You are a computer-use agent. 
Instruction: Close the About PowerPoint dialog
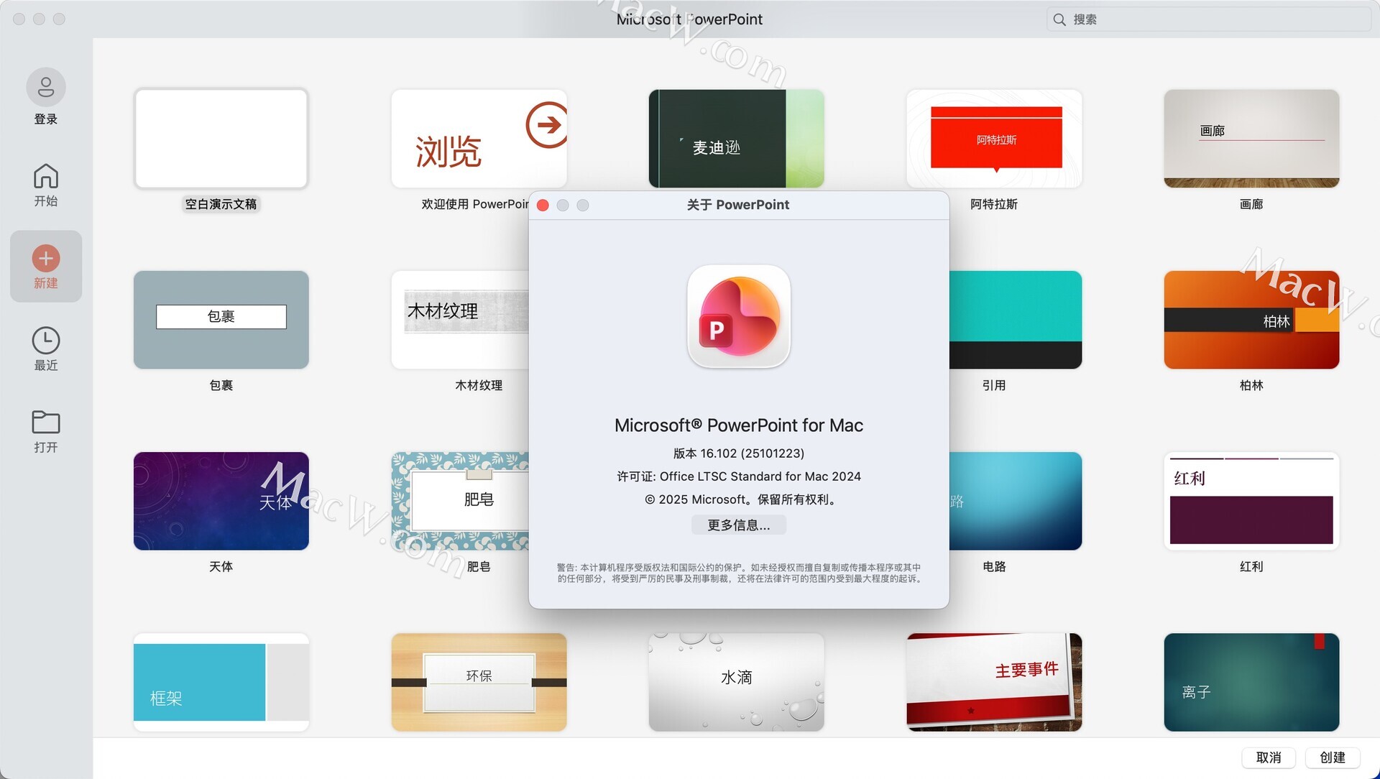pos(543,206)
